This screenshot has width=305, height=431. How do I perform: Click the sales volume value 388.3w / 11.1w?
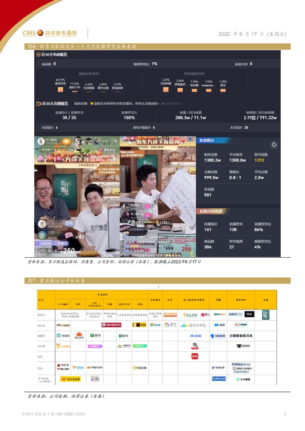(190, 118)
